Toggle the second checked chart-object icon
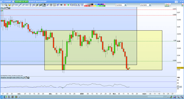Image resolution: width=184 pixels, height=99 pixels. point(41,5)
